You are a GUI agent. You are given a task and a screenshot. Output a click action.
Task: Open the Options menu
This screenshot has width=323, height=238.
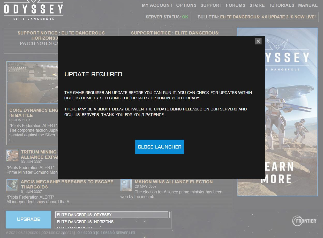[186, 5]
